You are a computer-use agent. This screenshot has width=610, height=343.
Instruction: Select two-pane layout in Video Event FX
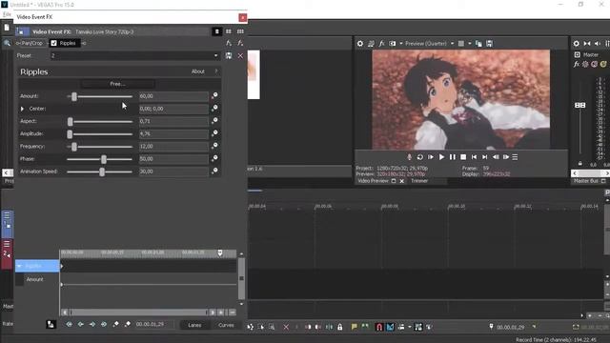229,31
